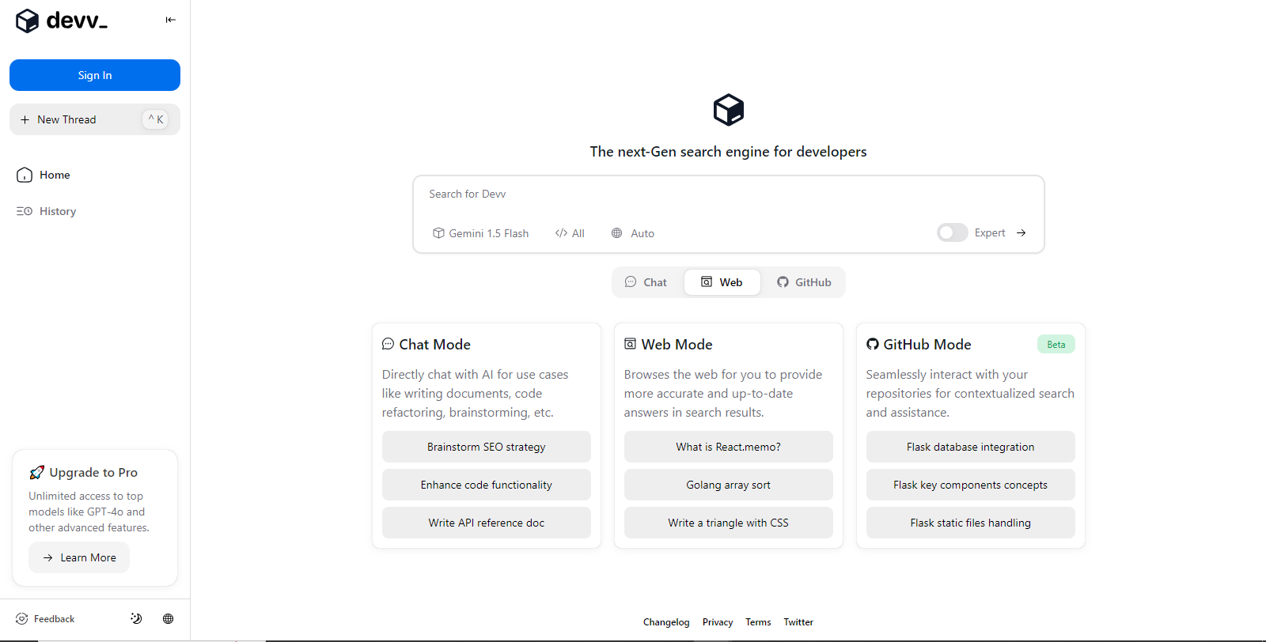Collapse the sidebar with the arrow icon
The image size is (1266, 642).
tap(170, 20)
